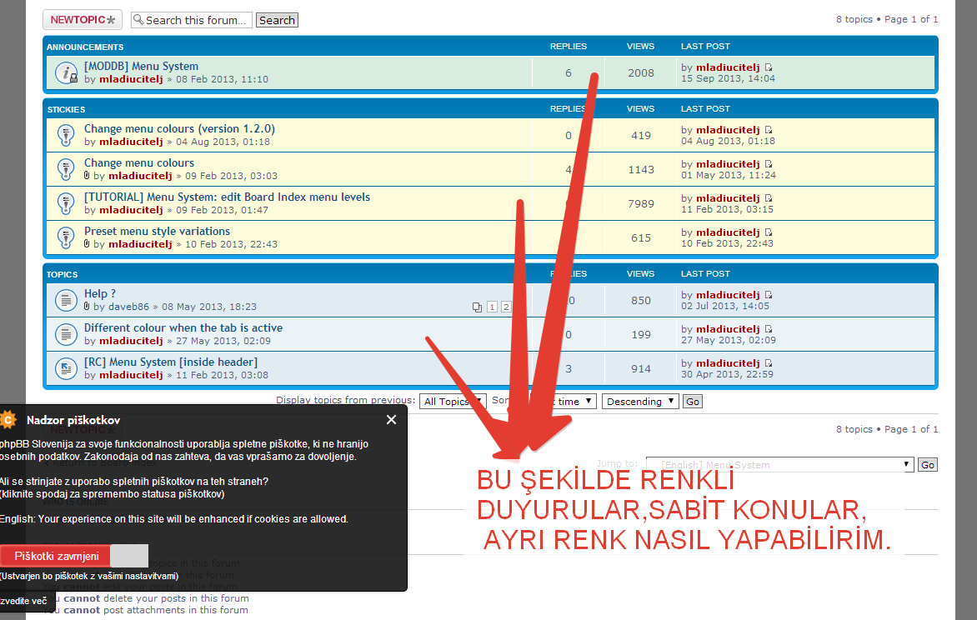Screen dimensions: 977x620
Task: Open the 'Help ?' topic
Action: click(x=100, y=293)
